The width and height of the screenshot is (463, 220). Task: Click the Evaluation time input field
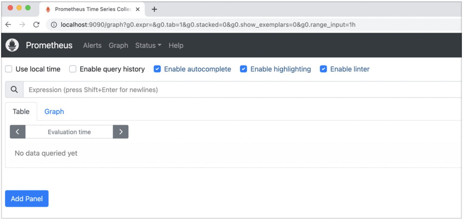point(69,132)
